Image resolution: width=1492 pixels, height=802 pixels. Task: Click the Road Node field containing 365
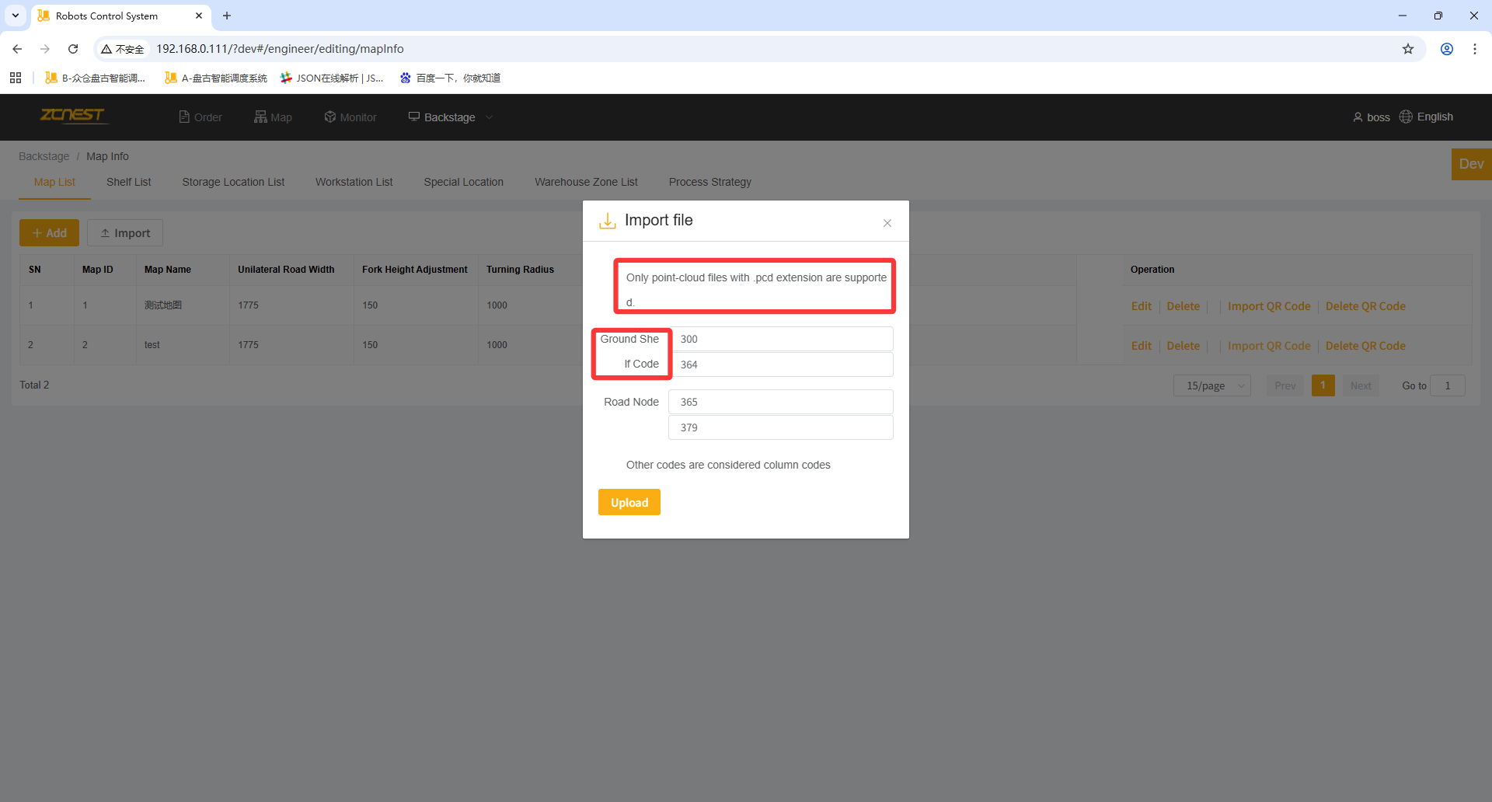pos(780,402)
